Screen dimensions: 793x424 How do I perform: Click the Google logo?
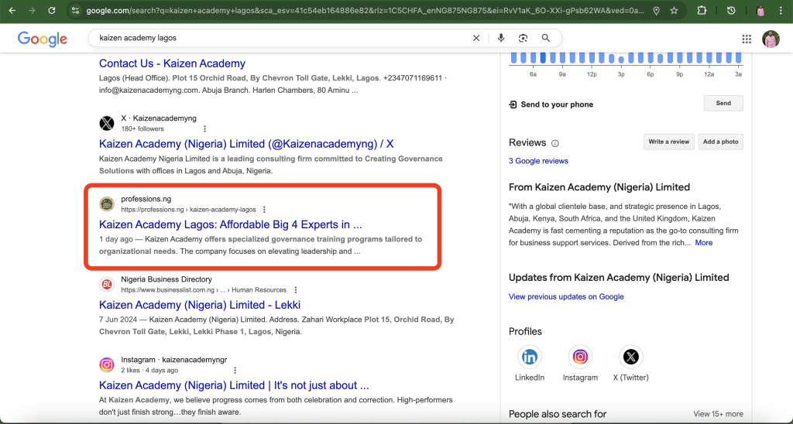pyautogui.click(x=43, y=39)
